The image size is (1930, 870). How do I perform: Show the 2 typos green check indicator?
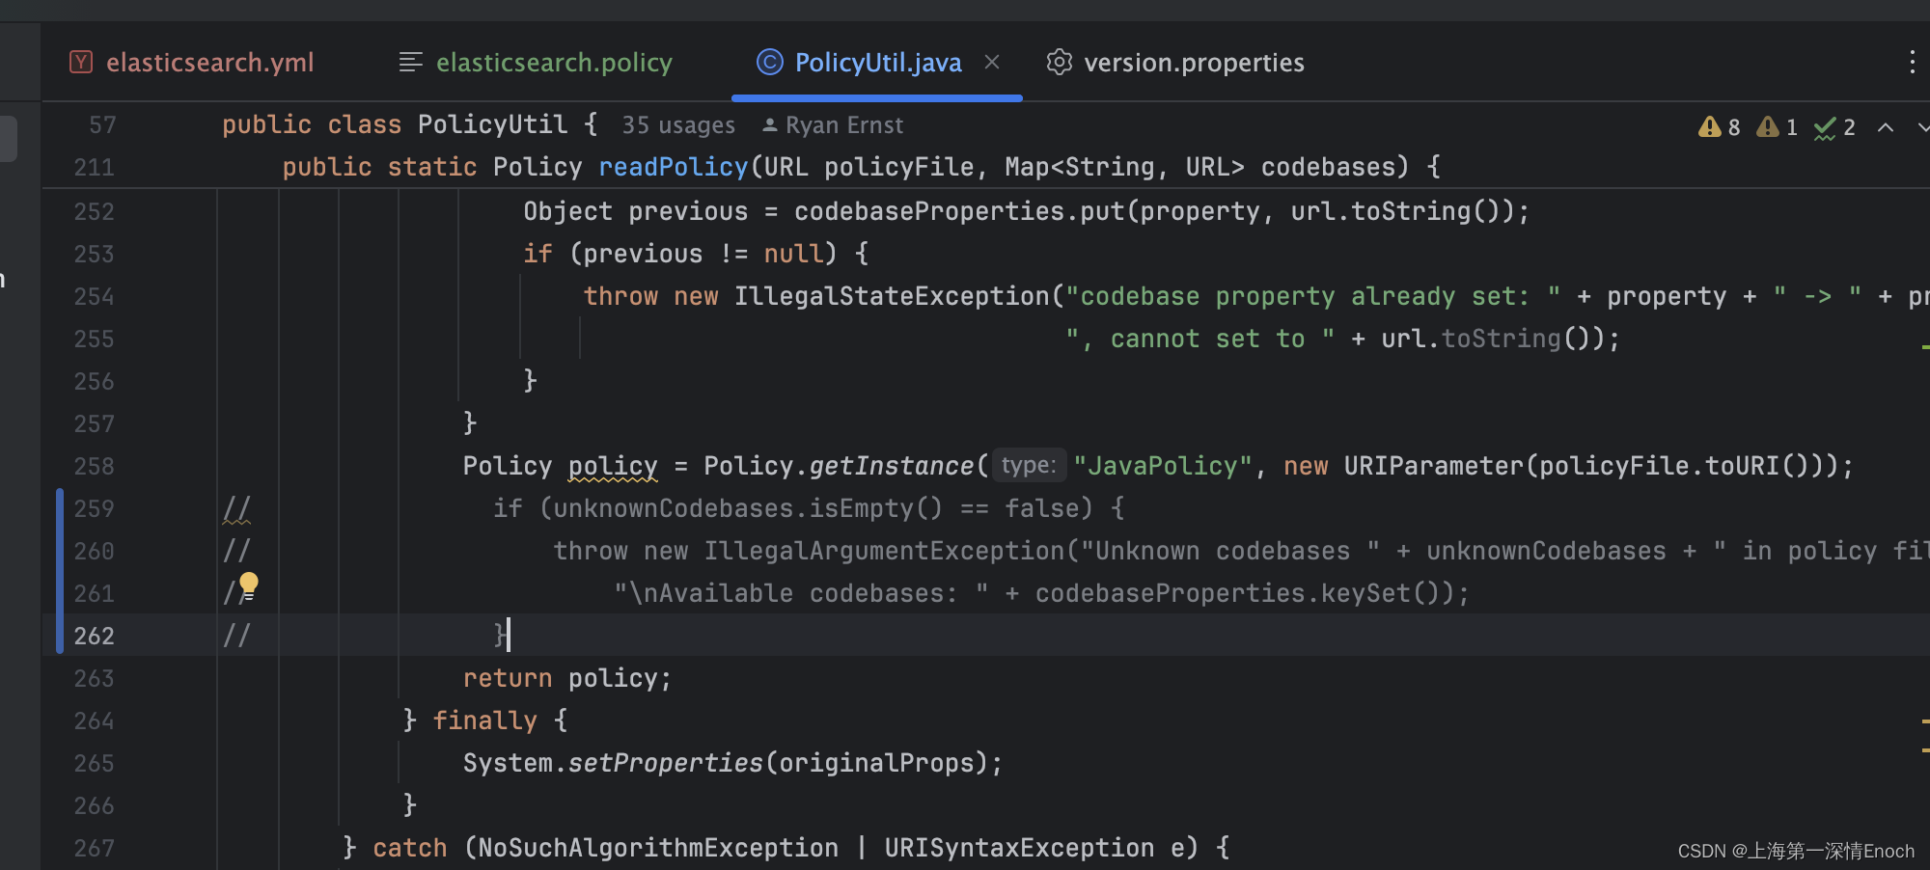1834,127
